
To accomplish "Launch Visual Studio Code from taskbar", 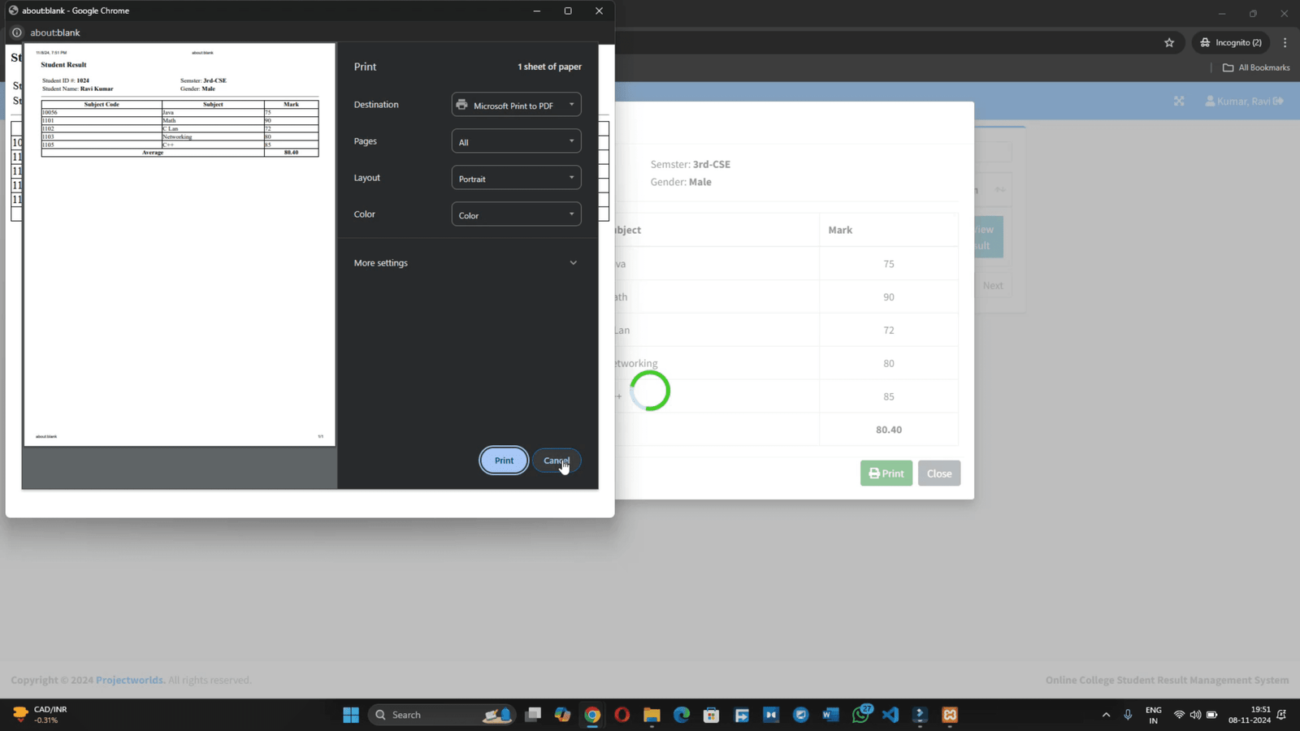I will tap(890, 715).
